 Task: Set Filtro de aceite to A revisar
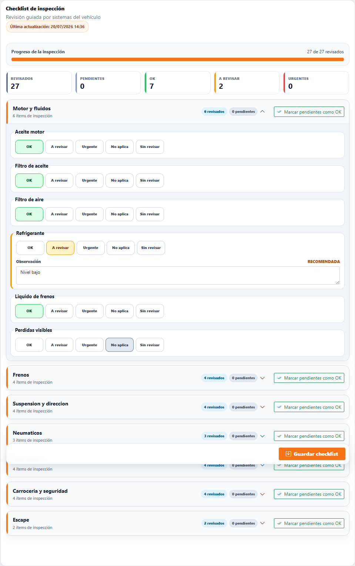(x=59, y=181)
